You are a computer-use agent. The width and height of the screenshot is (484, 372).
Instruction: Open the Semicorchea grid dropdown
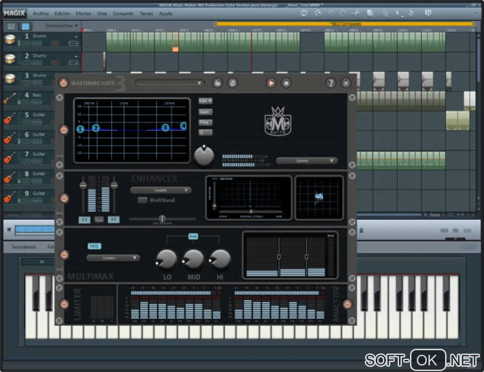coord(61,26)
